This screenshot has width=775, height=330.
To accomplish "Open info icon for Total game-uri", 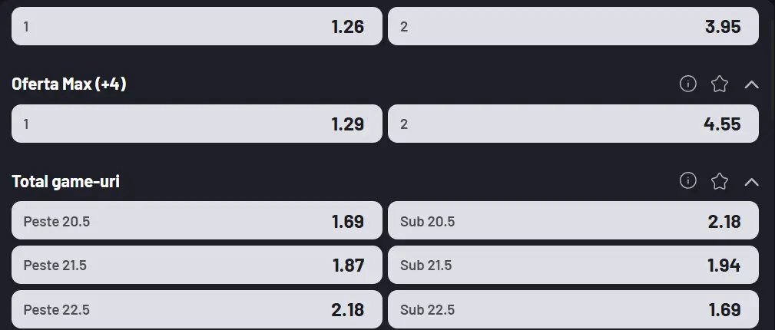I will (x=688, y=181).
